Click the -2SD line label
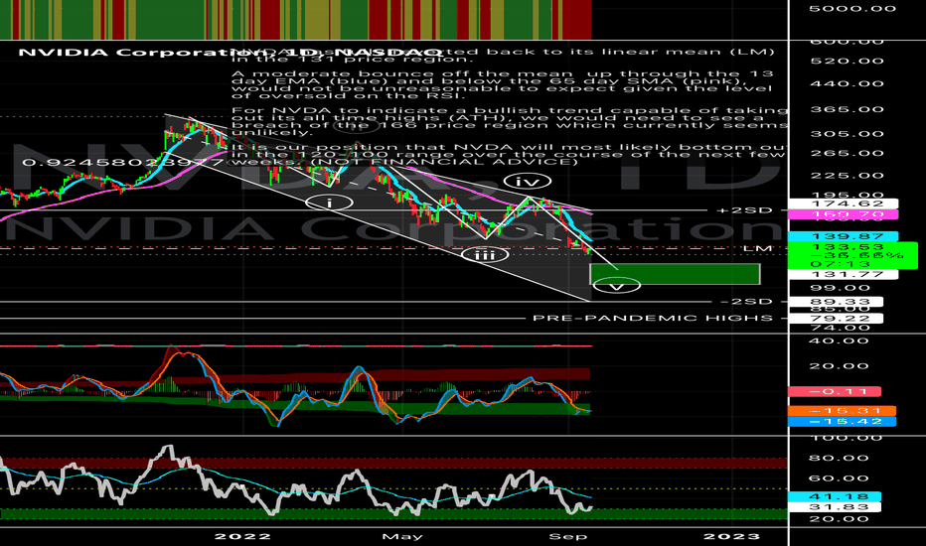 (x=746, y=302)
